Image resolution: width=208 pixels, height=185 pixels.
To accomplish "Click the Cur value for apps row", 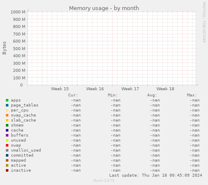I will tap(76, 100).
